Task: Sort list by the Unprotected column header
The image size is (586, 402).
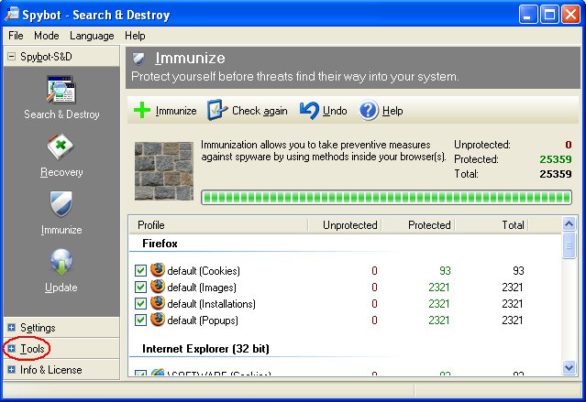Action: [x=349, y=224]
